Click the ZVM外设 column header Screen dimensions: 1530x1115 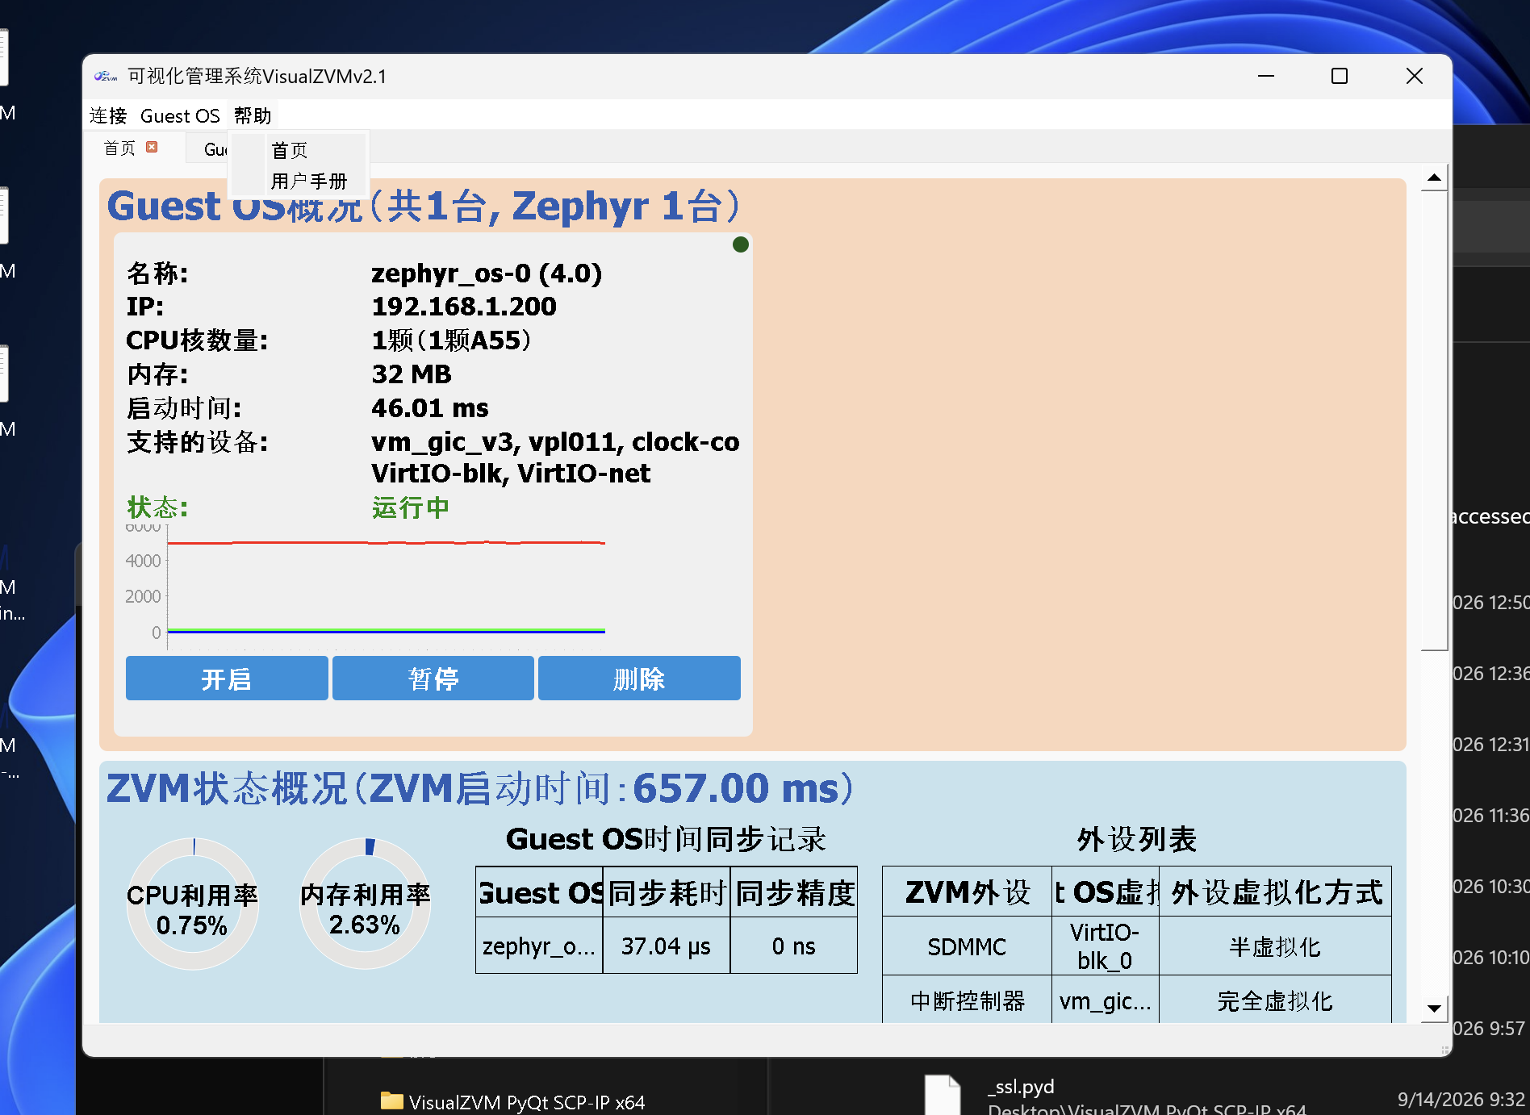pos(967,892)
